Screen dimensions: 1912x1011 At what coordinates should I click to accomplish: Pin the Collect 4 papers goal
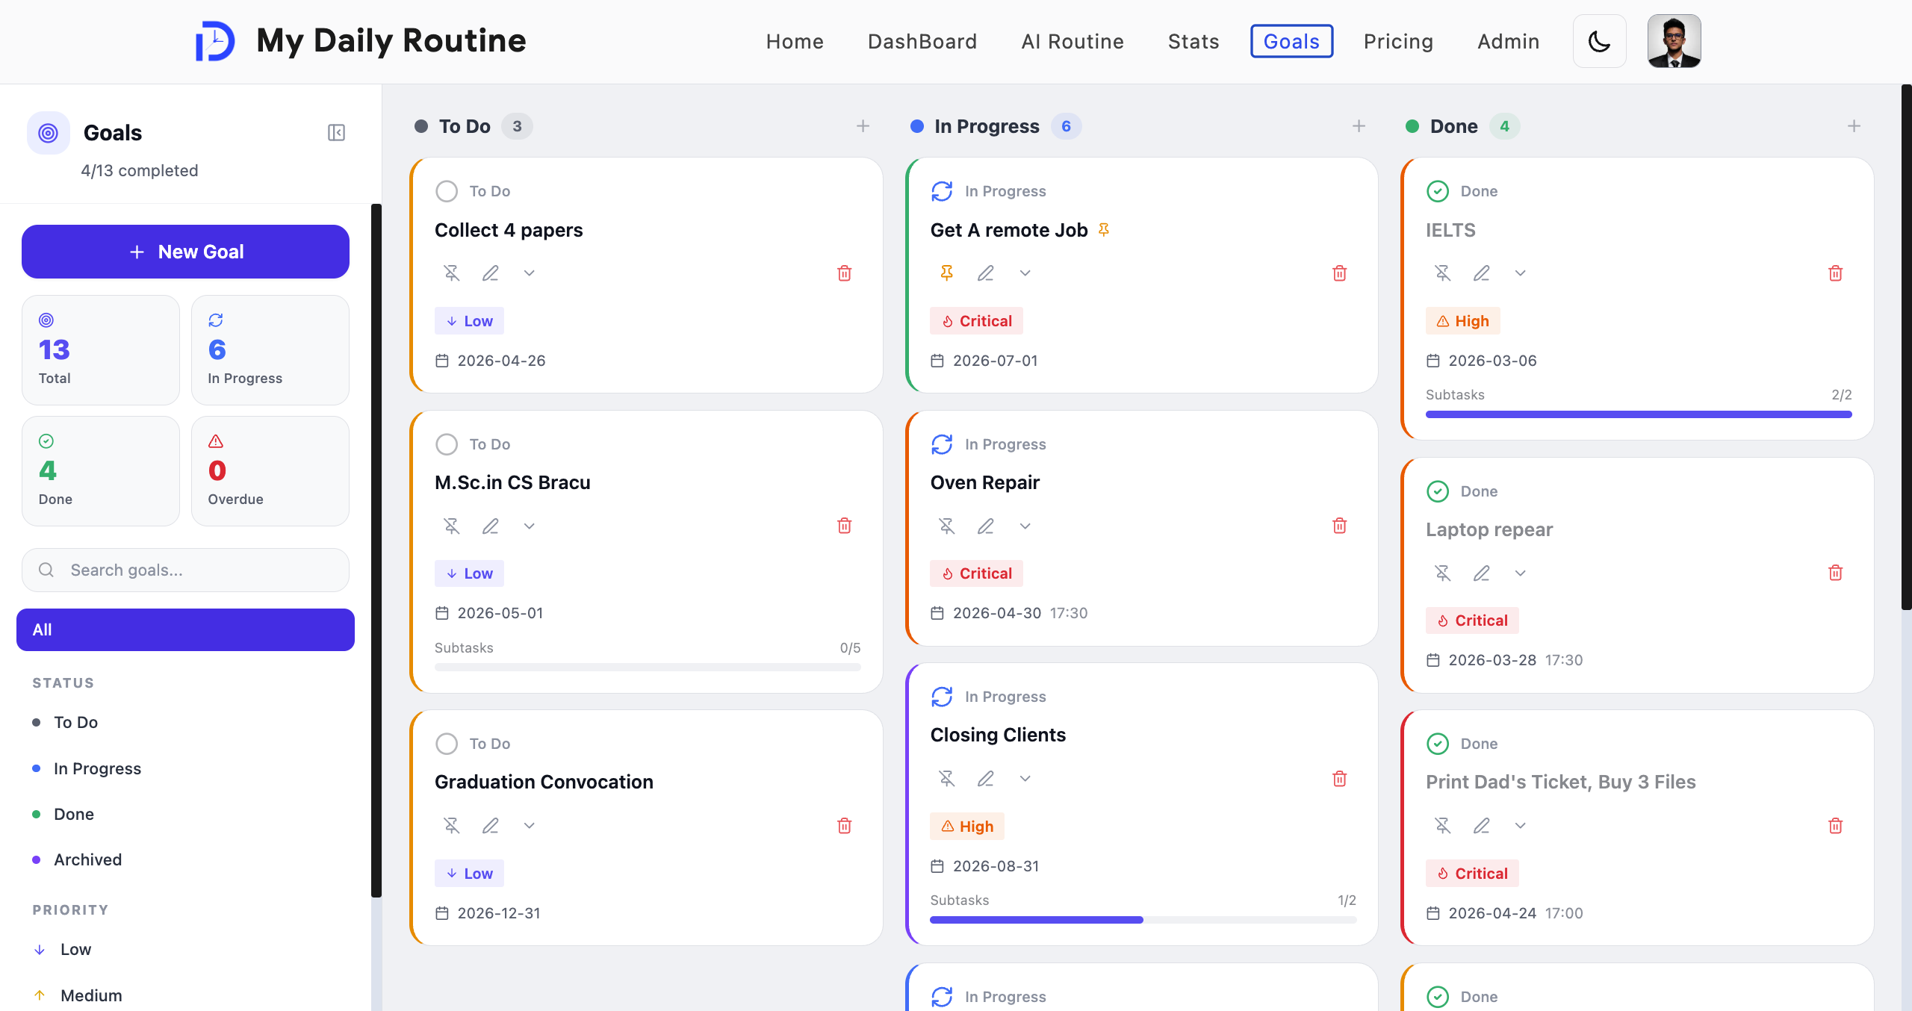click(x=452, y=273)
